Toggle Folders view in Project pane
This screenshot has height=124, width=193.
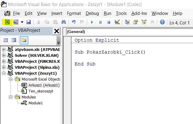click(x=24, y=40)
